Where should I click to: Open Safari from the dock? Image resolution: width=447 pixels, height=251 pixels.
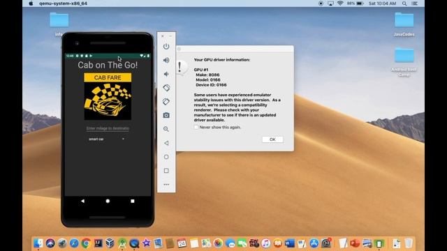click(x=74, y=243)
